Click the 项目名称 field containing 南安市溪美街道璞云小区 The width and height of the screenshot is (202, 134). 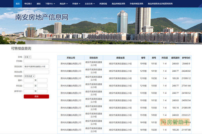36,67
